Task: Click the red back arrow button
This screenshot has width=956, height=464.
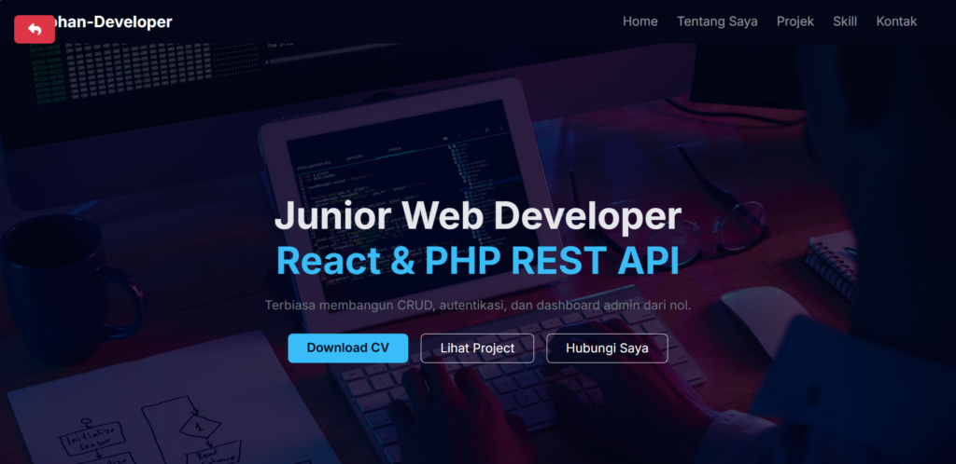Action: click(x=35, y=29)
